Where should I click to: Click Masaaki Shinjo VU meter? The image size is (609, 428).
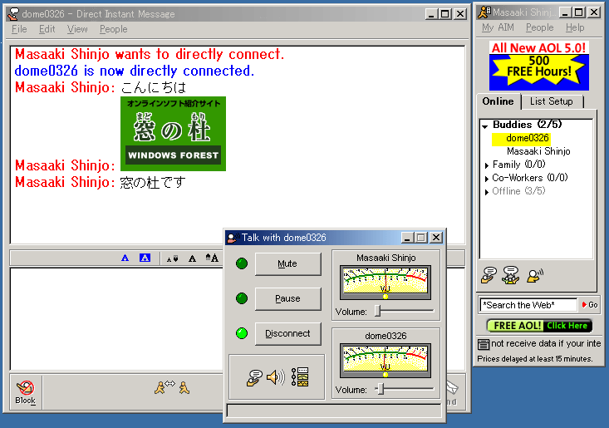pos(386,283)
